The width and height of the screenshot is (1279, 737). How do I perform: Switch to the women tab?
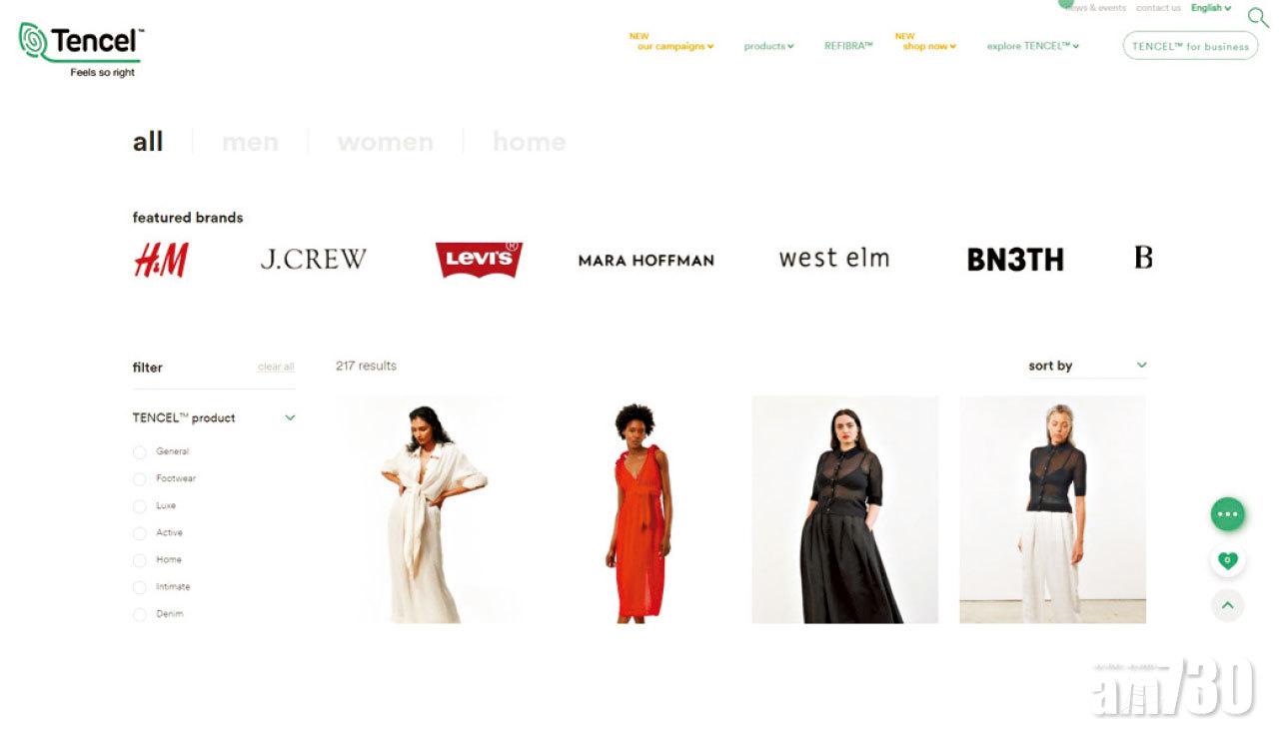tap(386, 142)
